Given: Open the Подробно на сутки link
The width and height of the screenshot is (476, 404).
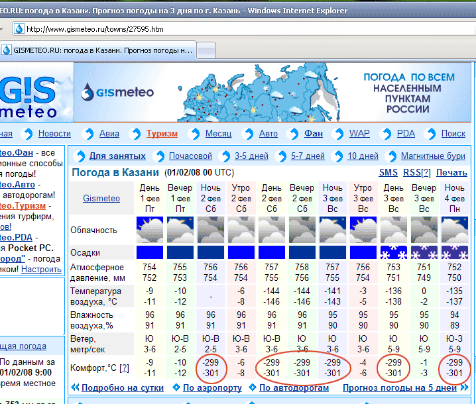Looking at the screenshot, I should (123, 387).
